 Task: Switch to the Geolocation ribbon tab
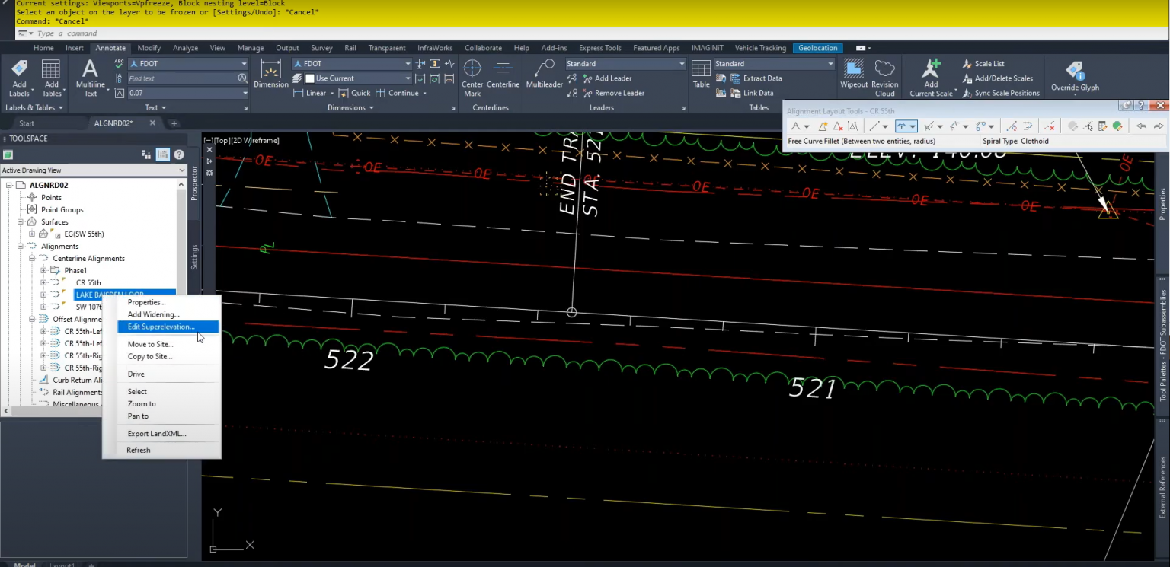(817, 47)
